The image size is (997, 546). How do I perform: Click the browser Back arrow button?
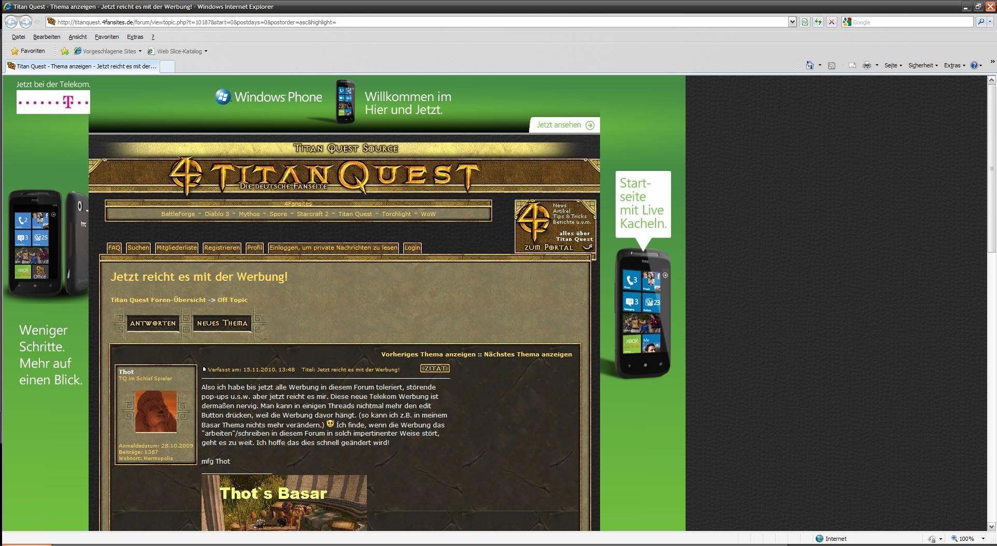(11, 22)
